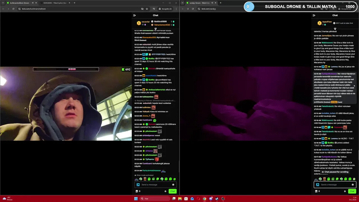Open the weather widget showing 8°C

pyautogui.click(x=7, y=199)
